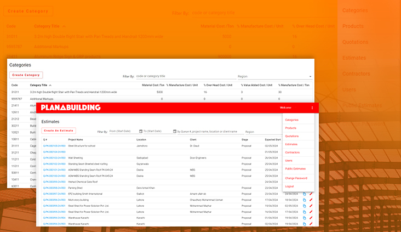Select 'Ittehad Chemical Gate Roof' project name
Viewport: 401px width, 232px height.
point(83,182)
